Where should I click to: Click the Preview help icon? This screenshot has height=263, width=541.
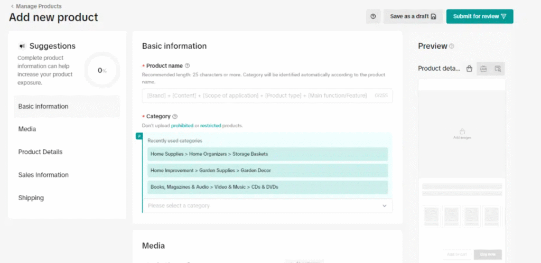pyautogui.click(x=452, y=46)
